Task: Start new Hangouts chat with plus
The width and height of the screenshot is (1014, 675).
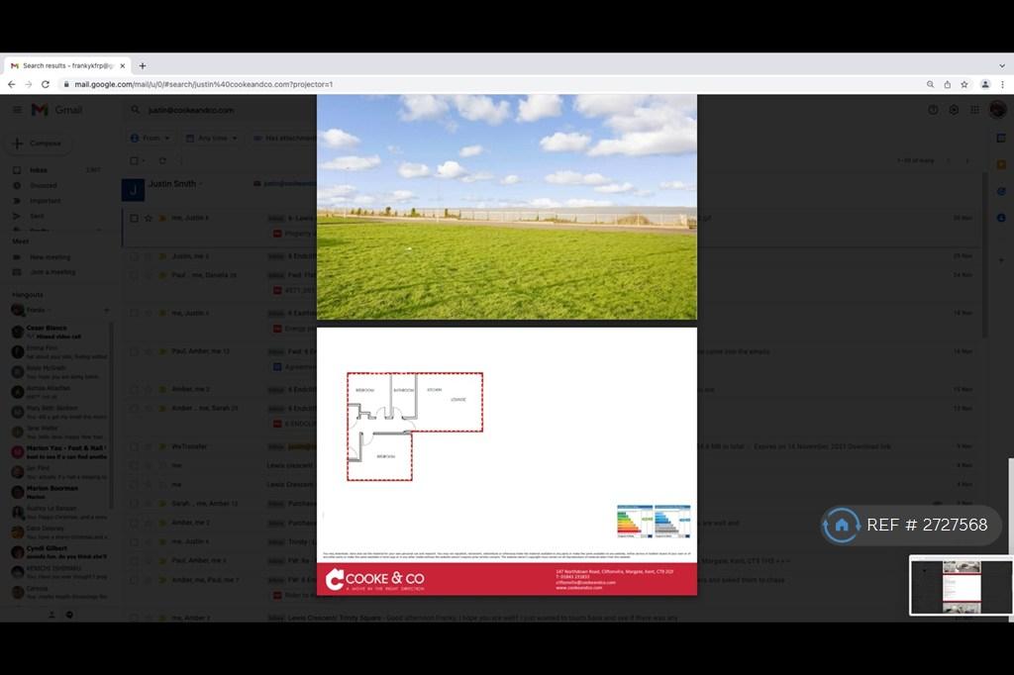Action: pyautogui.click(x=107, y=311)
